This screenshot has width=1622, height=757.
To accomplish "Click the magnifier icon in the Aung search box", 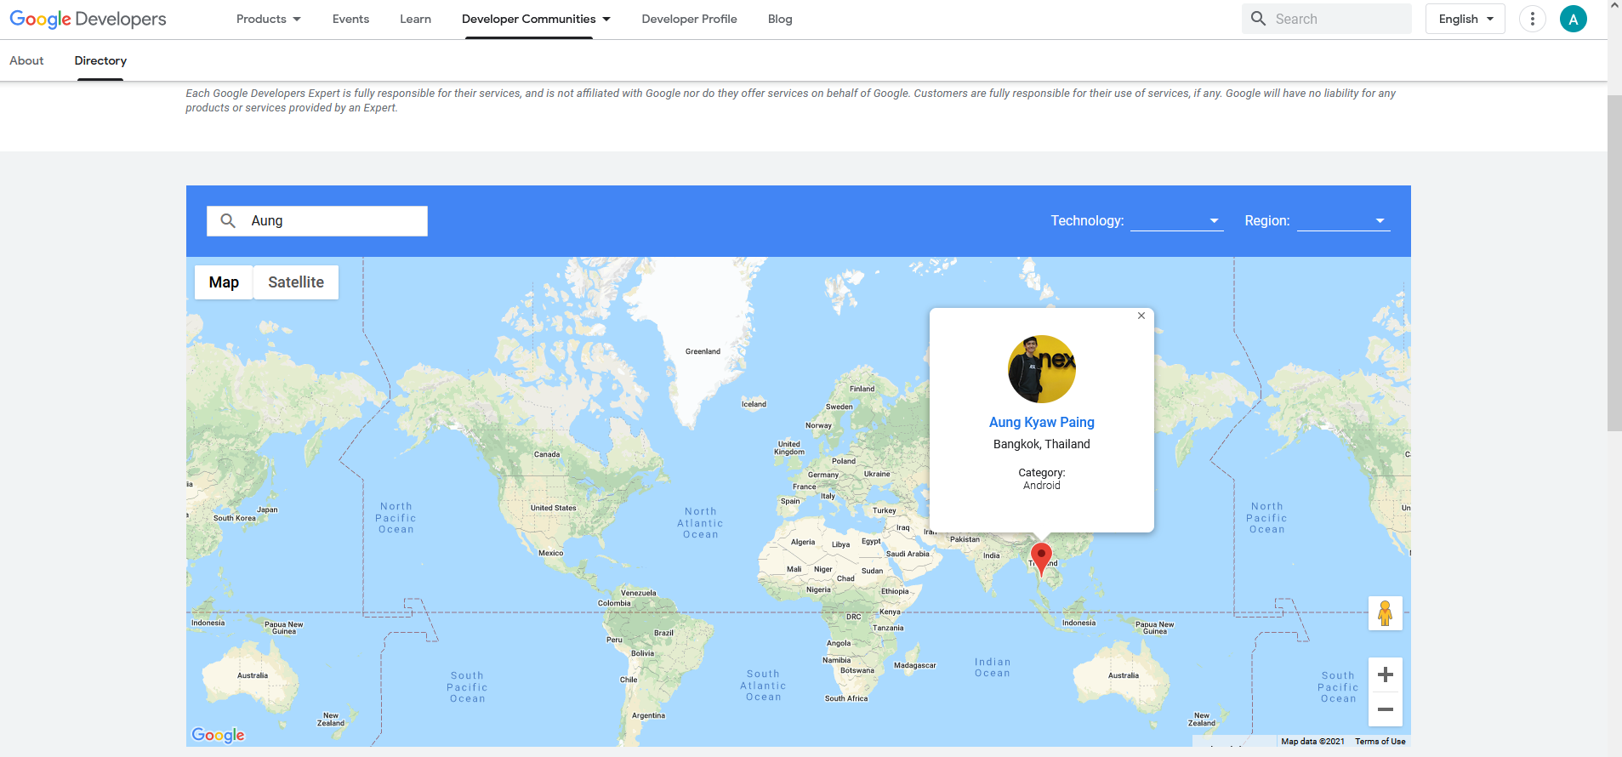I will tap(228, 221).
